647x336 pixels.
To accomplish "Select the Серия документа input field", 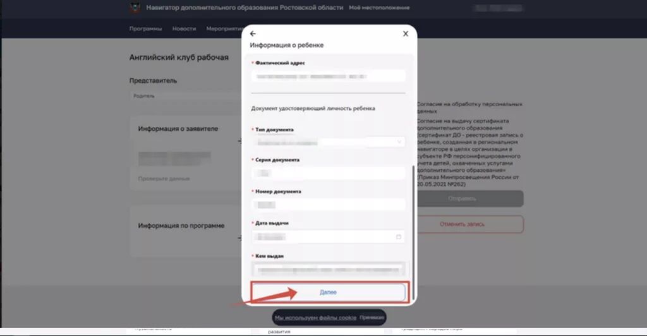I will [x=329, y=173].
